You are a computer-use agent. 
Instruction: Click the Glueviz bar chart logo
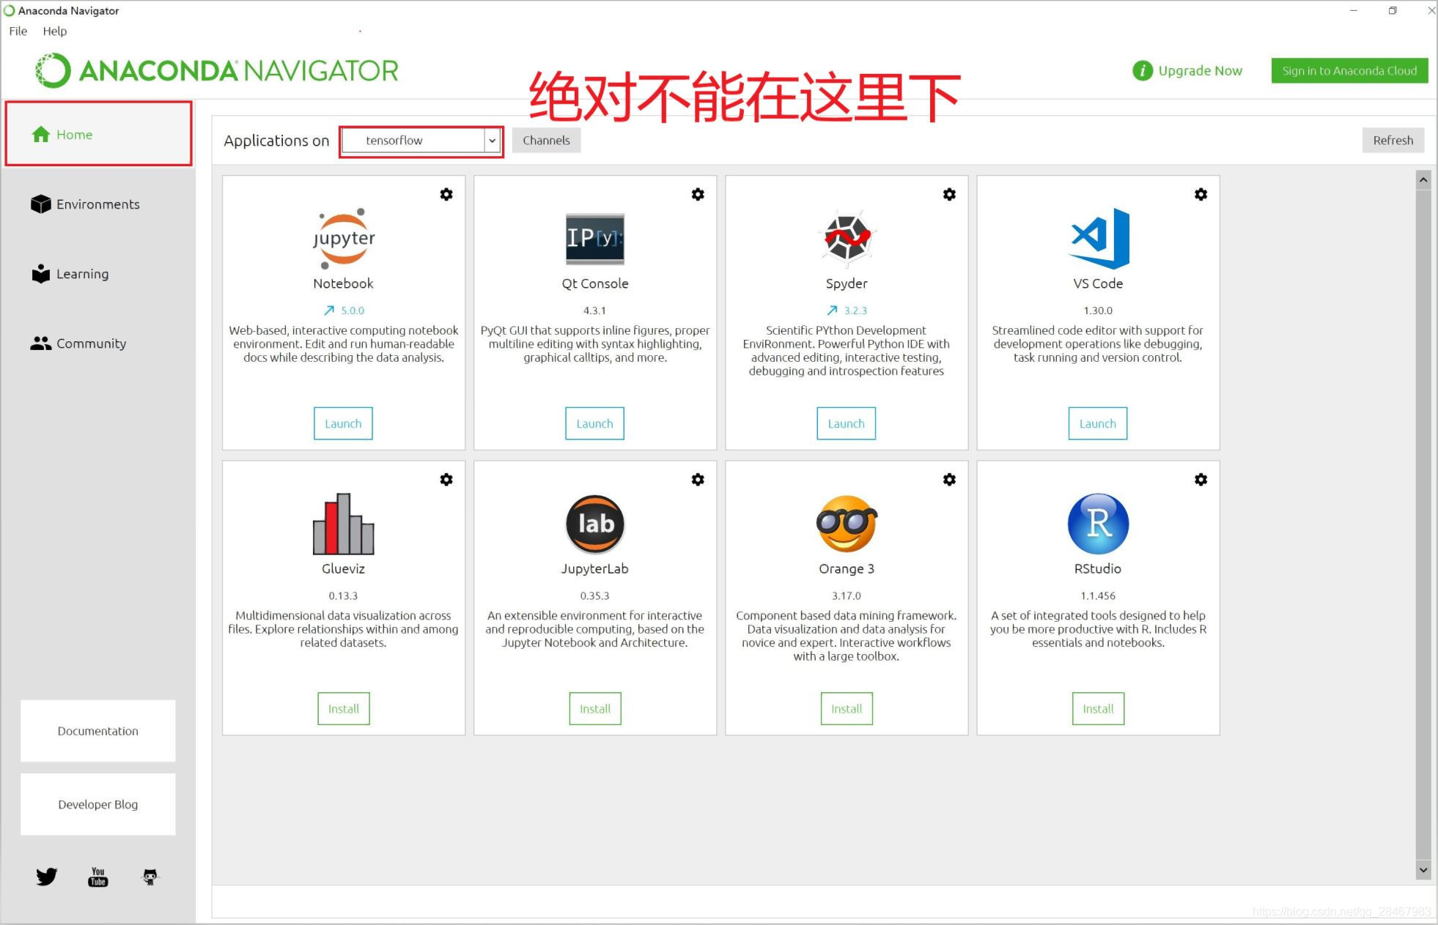click(343, 524)
